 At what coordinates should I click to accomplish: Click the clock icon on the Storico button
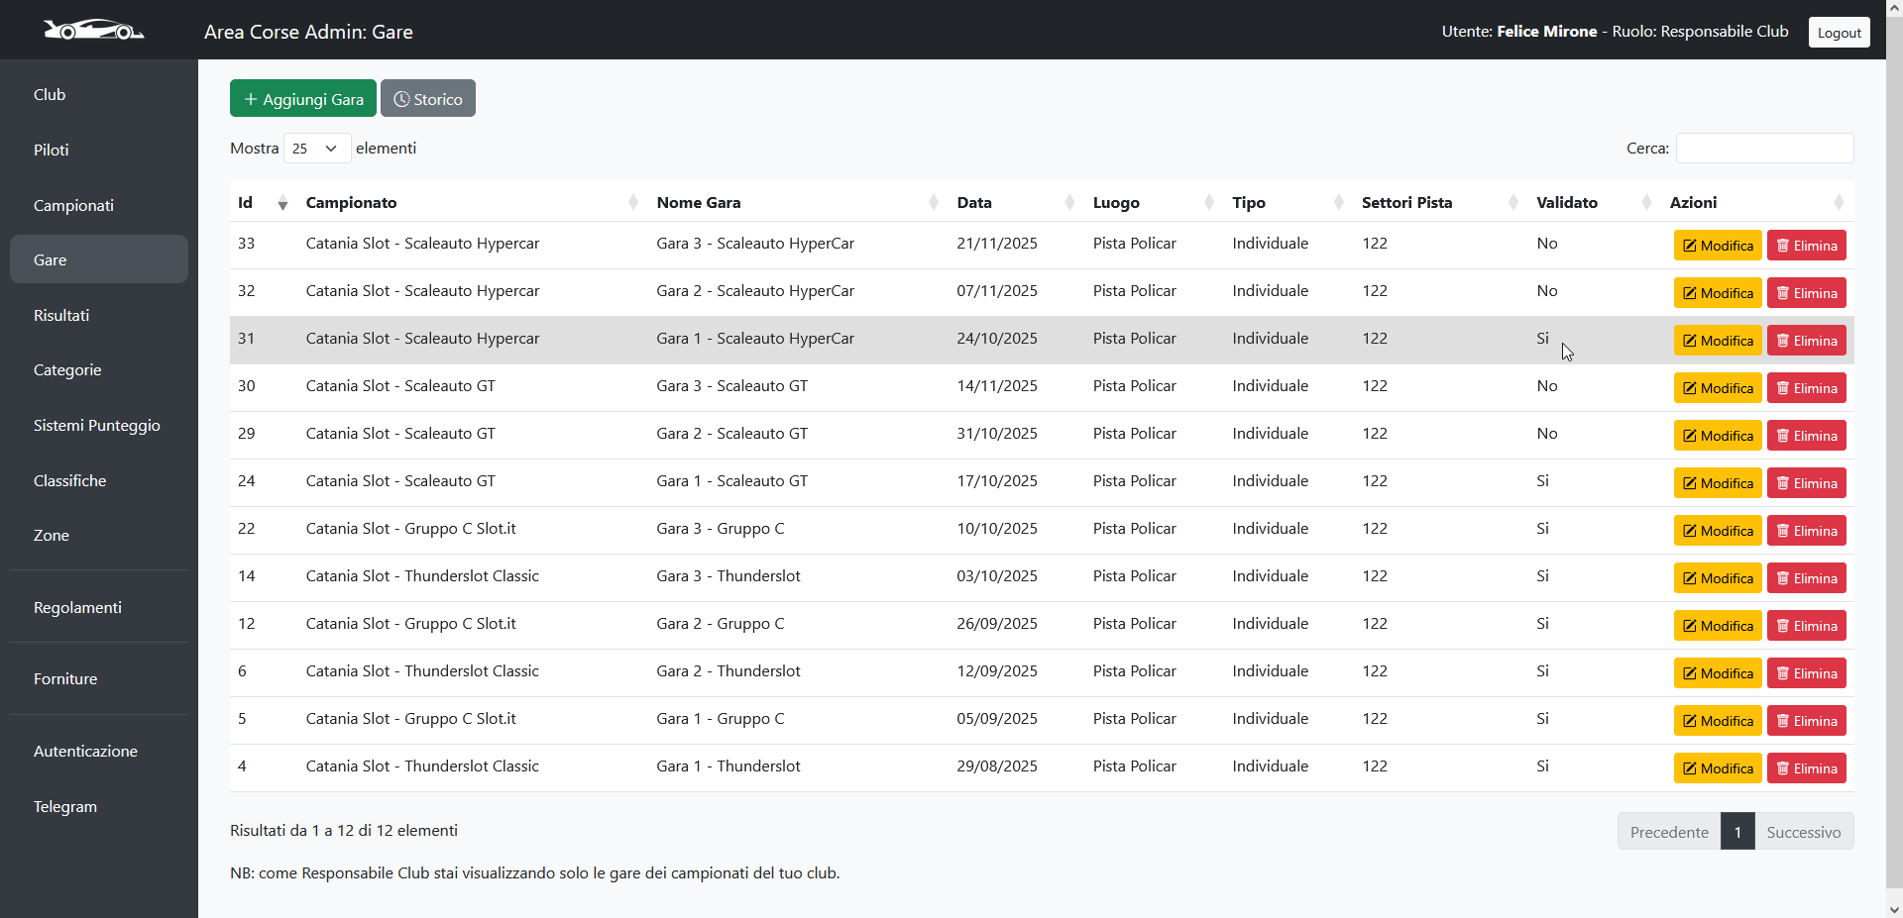(401, 98)
